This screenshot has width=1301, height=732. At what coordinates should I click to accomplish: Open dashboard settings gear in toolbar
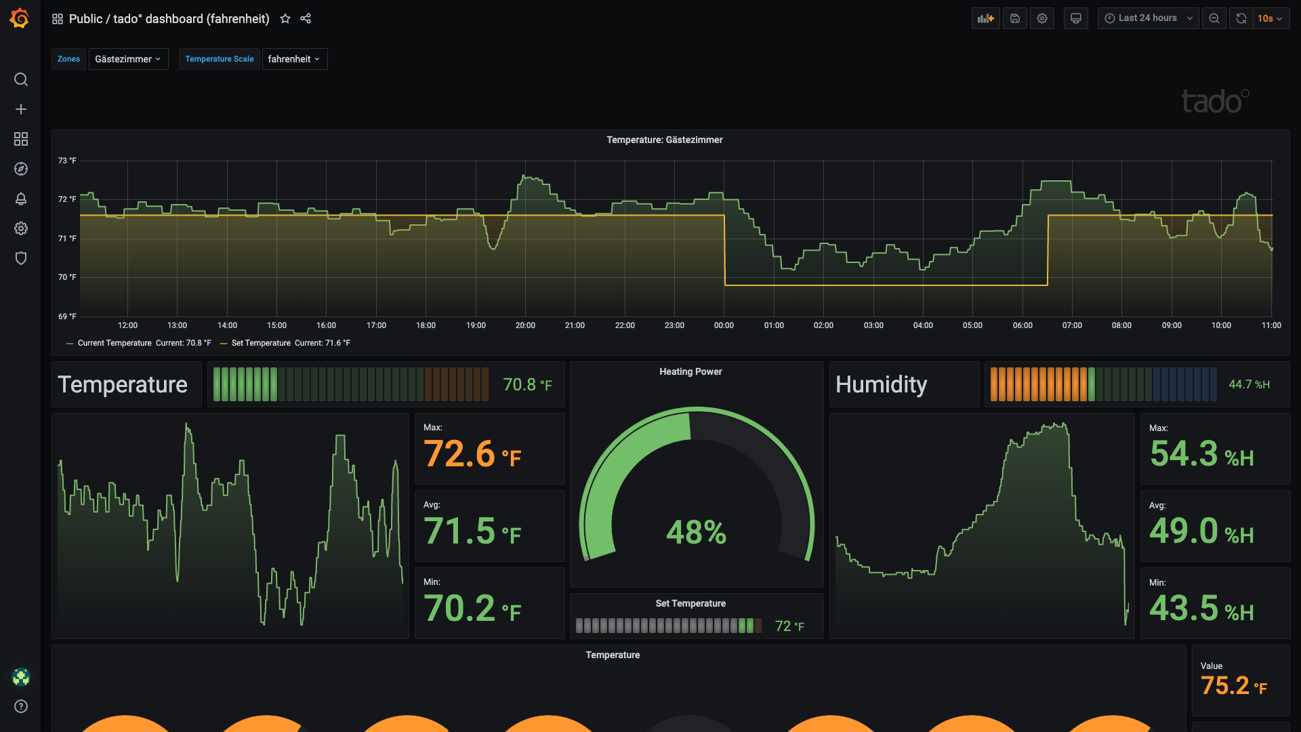[x=1042, y=18]
